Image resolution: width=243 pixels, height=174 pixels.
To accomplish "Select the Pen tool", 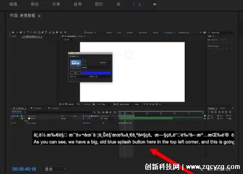I will [43, 32].
